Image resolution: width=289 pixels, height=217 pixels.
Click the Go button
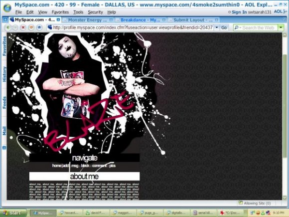(x=224, y=27)
